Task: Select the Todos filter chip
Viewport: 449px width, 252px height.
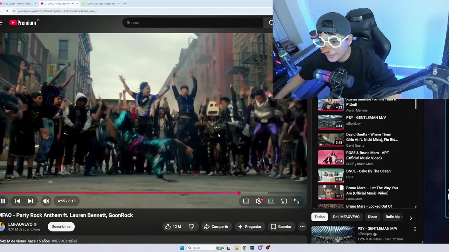Action: tap(320, 217)
